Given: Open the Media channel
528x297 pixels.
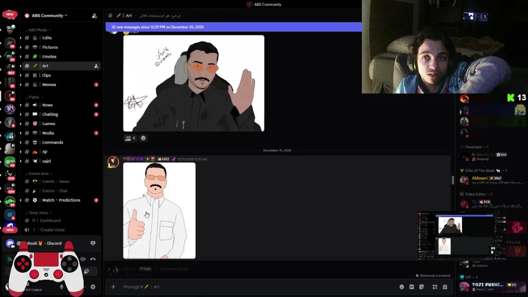Looking at the screenshot, I should [x=61, y=133].
